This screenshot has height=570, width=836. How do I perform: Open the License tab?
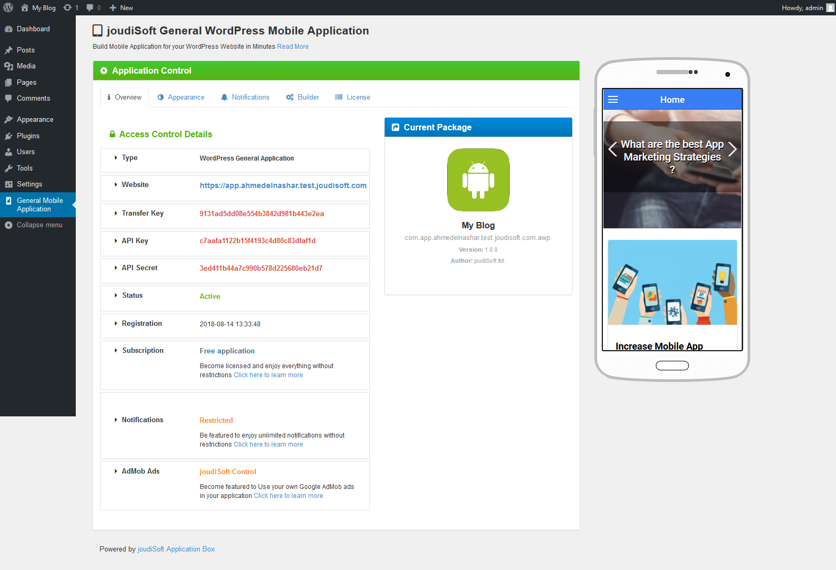tap(353, 97)
